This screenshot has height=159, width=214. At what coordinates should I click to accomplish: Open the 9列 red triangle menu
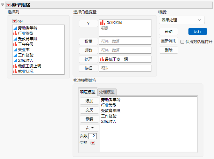14,21
